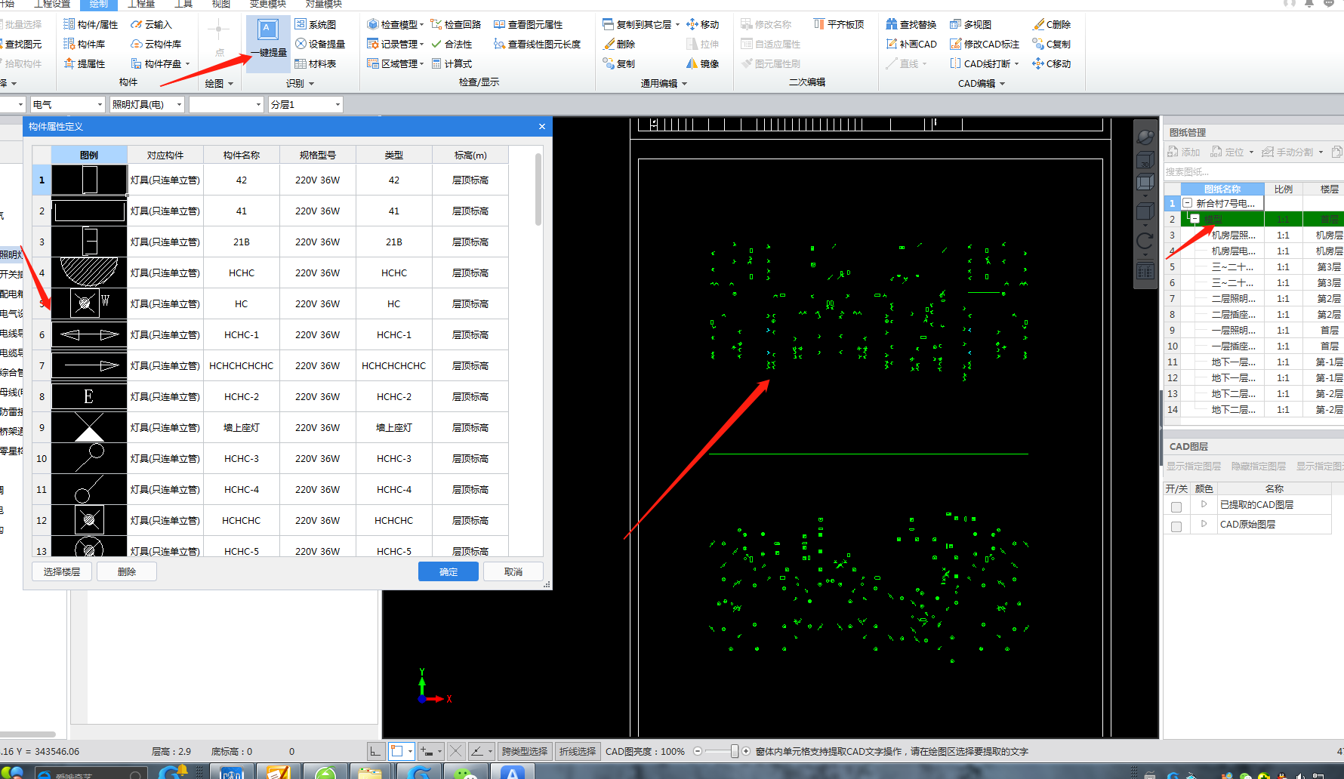Click the 查找图元 find element tool
This screenshot has height=779, width=1344.
click(x=21, y=44)
